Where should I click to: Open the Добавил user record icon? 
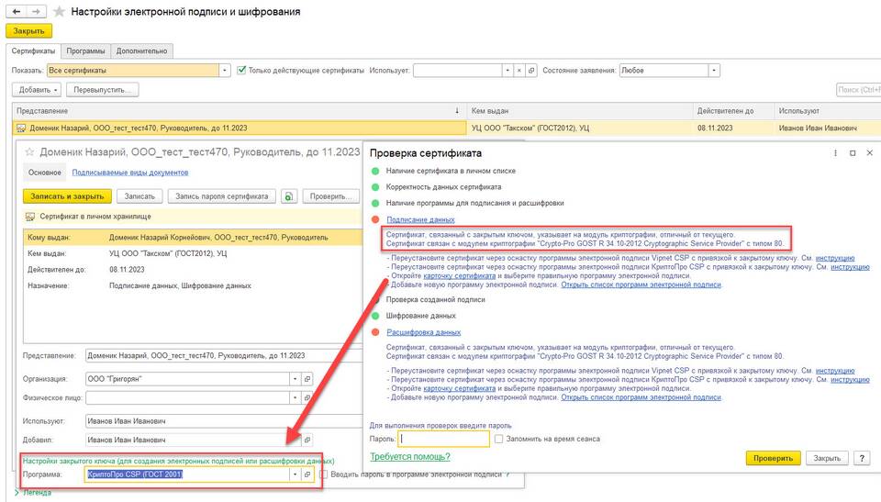[x=307, y=440]
